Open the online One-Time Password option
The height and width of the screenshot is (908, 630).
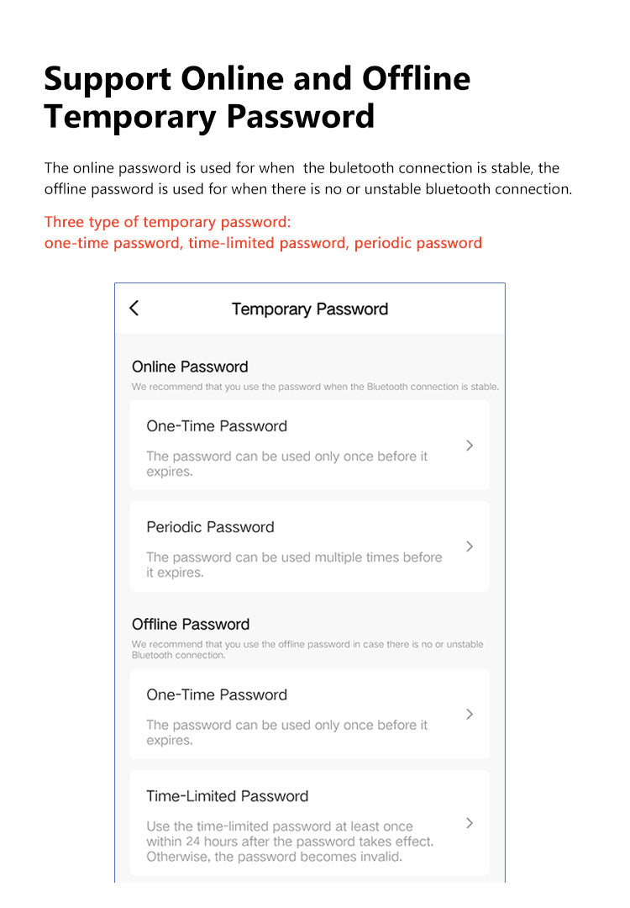(217, 426)
